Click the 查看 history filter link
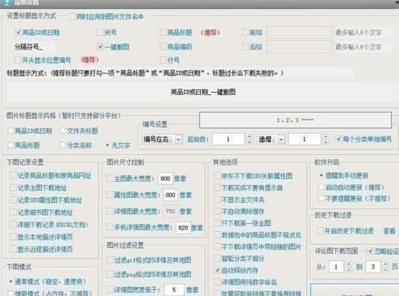The height and width of the screenshot is (296, 399). pos(389,231)
